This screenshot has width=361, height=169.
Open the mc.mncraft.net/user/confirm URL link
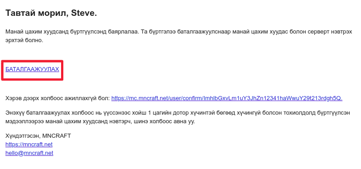[227, 98]
